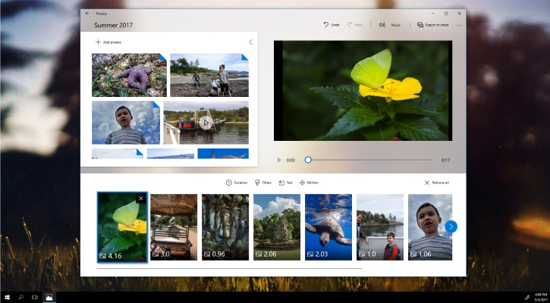
Task: Play the boat video clip in library
Action: point(206,123)
